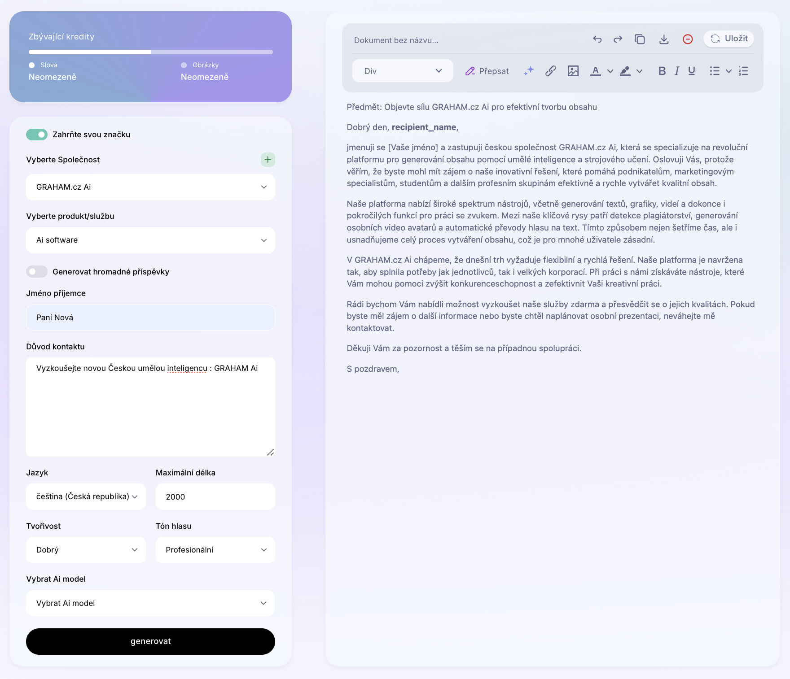Expand the highlight color options arrow
790x679 pixels.
click(640, 71)
